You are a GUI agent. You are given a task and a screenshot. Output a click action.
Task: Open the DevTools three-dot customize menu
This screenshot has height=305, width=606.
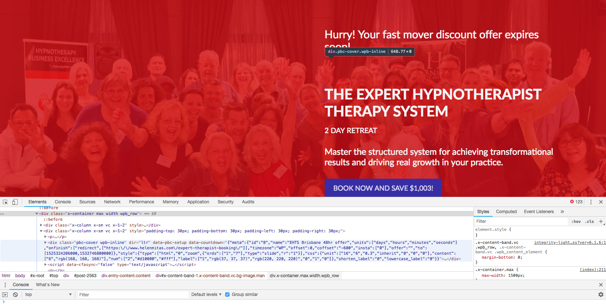pyautogui.click(x=591, y=202)
